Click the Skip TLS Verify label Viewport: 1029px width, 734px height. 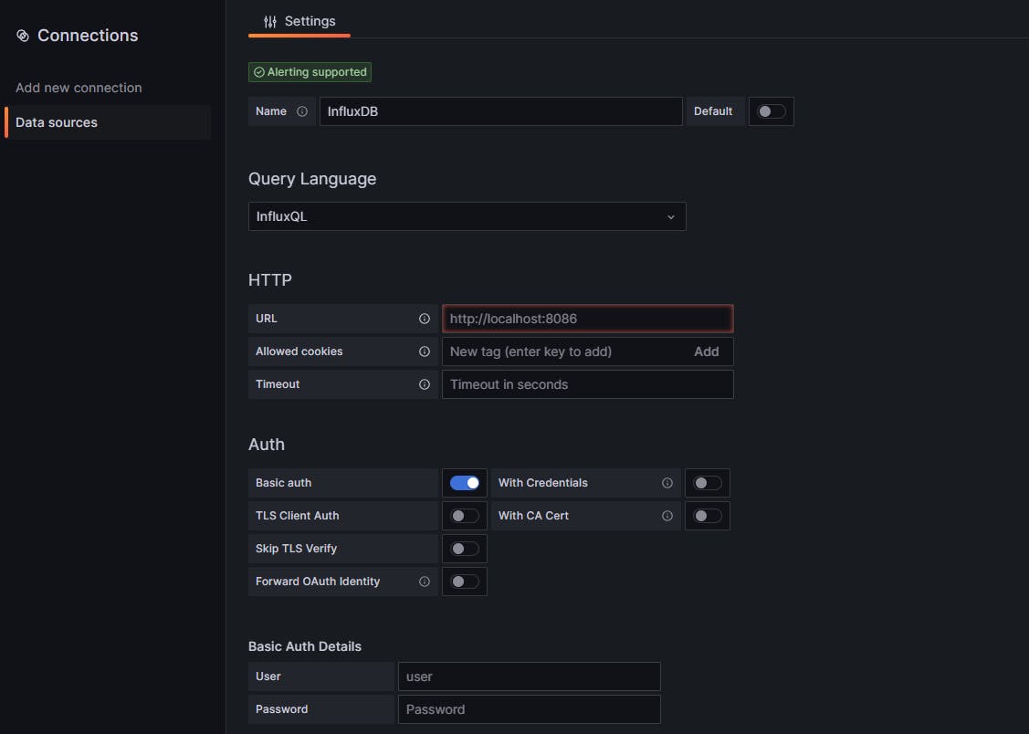(x=296, y=549)
